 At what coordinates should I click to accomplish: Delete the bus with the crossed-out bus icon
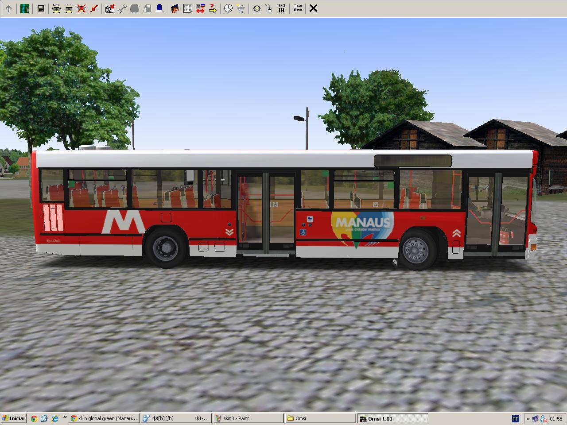coord(81,8)
